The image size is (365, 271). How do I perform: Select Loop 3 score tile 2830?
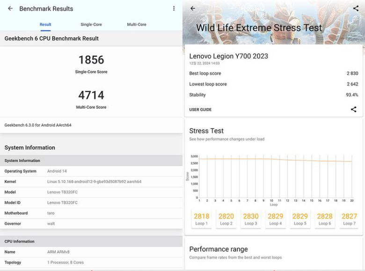tap(251, 219)
